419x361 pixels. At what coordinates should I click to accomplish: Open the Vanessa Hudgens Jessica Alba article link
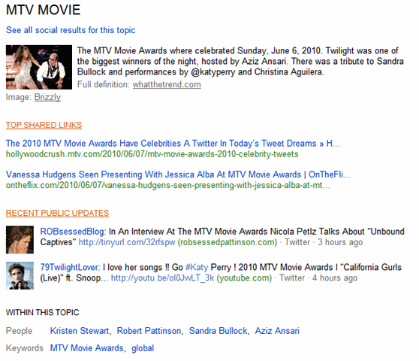[178, 174]
